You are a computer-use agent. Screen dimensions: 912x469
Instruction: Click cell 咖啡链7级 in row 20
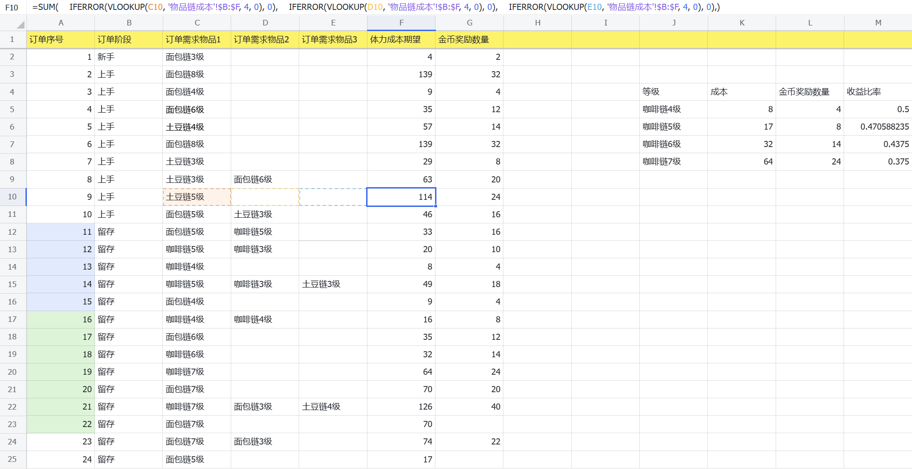coord(197,372)
